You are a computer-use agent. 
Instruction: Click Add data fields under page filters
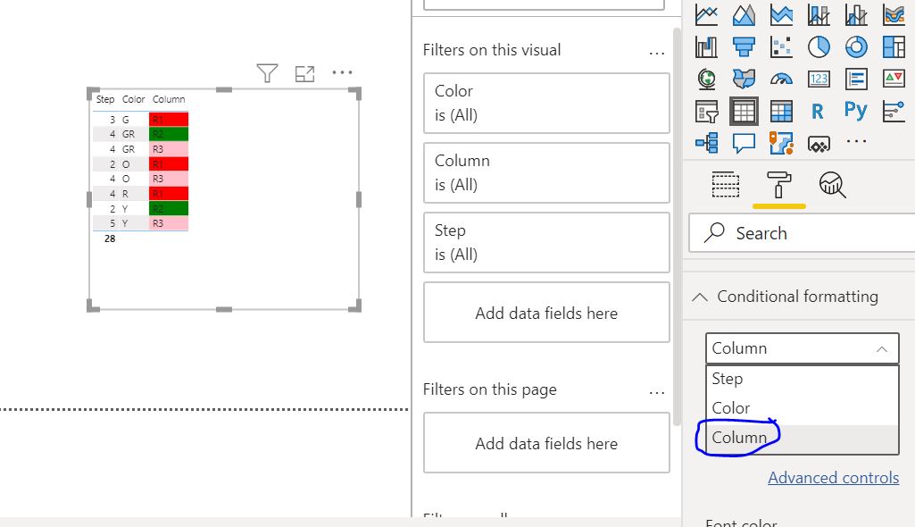[x=546, y=443]
